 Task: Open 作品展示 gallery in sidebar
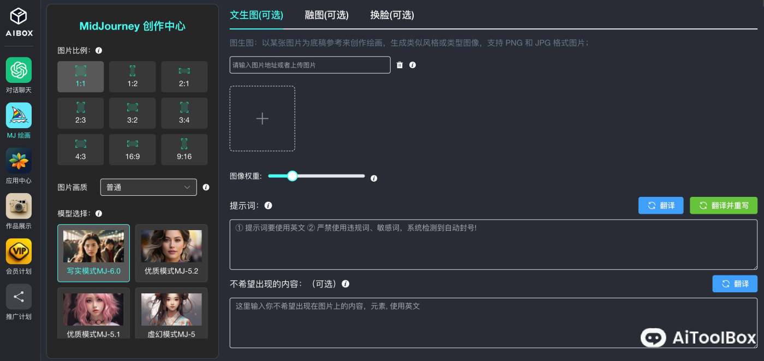point(19,211)
